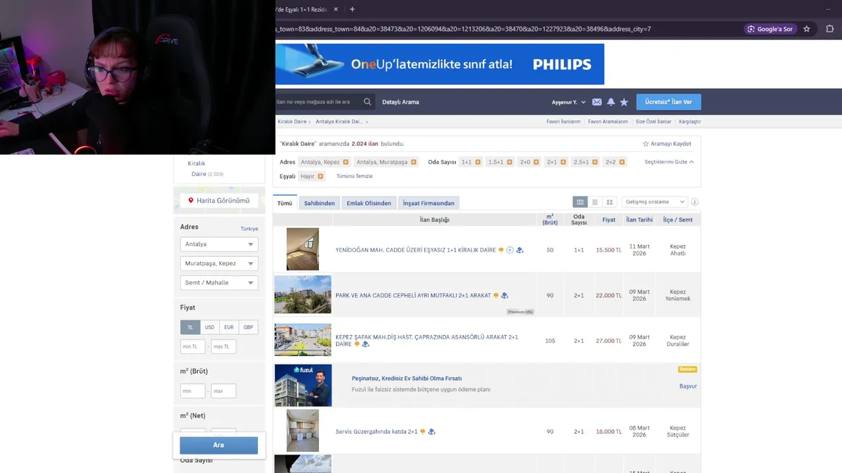Open the notifications bell icon
Image resolution: width=842 pixels, height=473 pixels.
pos(610,102)
